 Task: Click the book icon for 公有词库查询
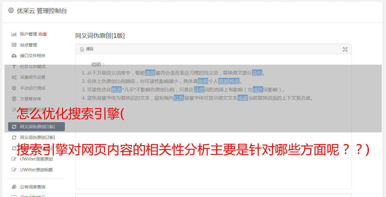tap(14, 187)
